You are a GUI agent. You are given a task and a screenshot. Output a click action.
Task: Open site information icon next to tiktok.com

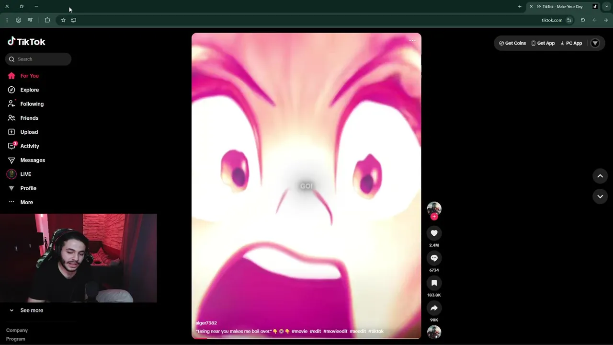click(x=569, y=20)
